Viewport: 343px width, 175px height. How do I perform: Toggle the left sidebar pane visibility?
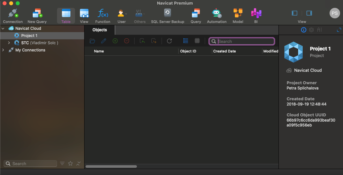pyautogui.click(x=294, y=13)
